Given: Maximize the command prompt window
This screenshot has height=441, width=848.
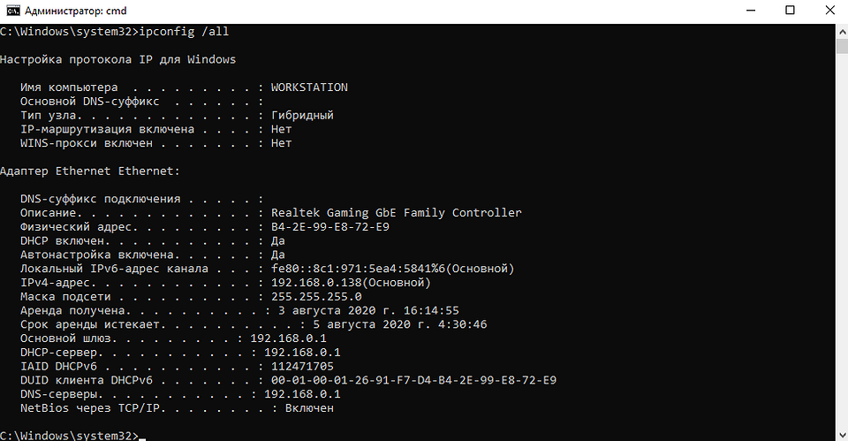Looking at the screenshot, I should point(789,10).
